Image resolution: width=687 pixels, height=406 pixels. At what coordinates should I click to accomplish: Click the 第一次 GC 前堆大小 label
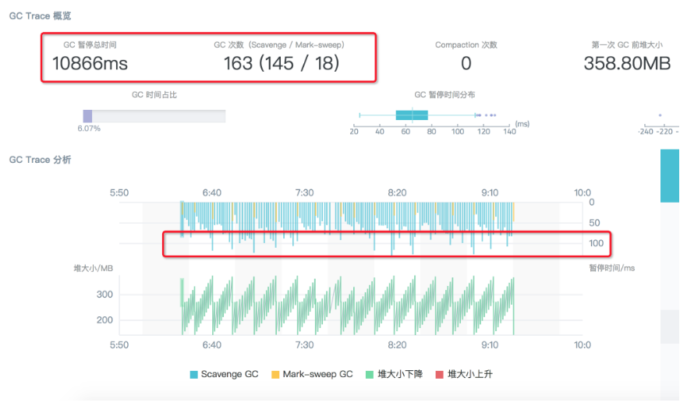627,44
